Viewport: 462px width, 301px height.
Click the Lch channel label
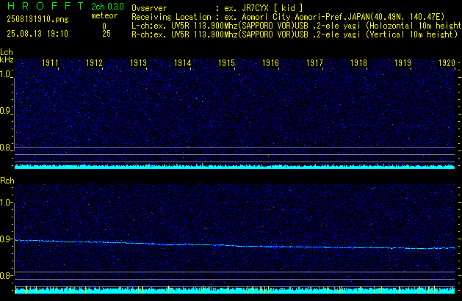(x=7, y=52)
